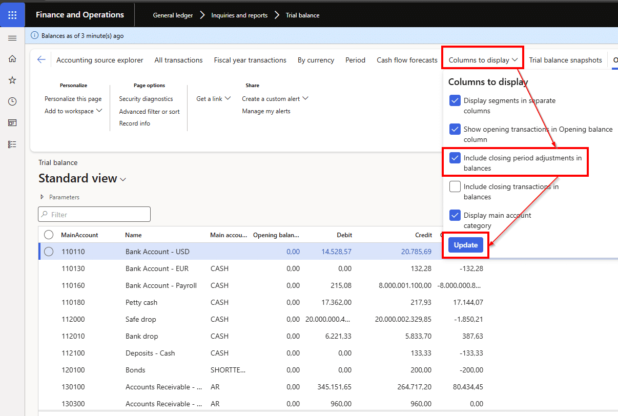Screen dimensions: 618x416
Task: Select Deposits - Cash row
Action: pos(261,353)
